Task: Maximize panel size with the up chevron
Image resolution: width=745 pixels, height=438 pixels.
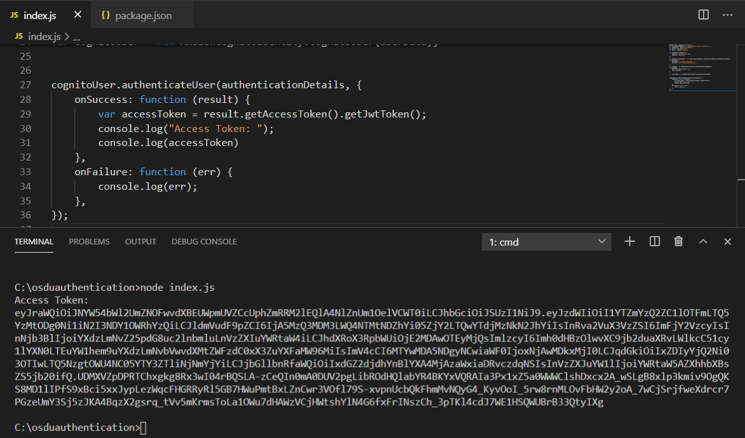Action: tap(703, 242)
